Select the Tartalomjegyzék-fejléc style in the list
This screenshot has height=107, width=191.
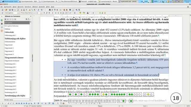(x=15, y=96)
